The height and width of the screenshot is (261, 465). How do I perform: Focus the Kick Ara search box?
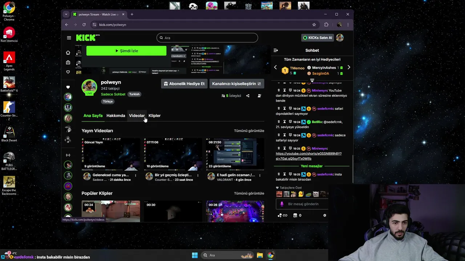pos(207,38)
